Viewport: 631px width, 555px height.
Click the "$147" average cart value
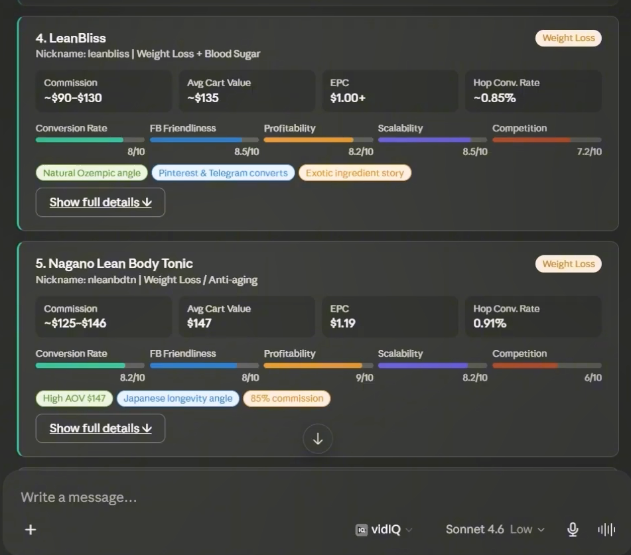click(199, 324)
